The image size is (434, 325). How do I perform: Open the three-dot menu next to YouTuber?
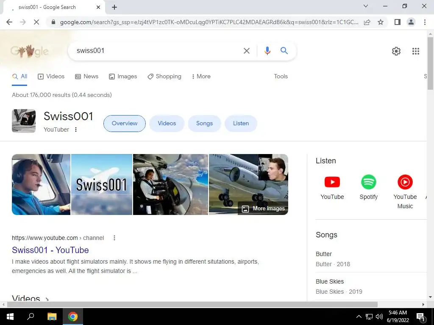click(x=76, y=129)
